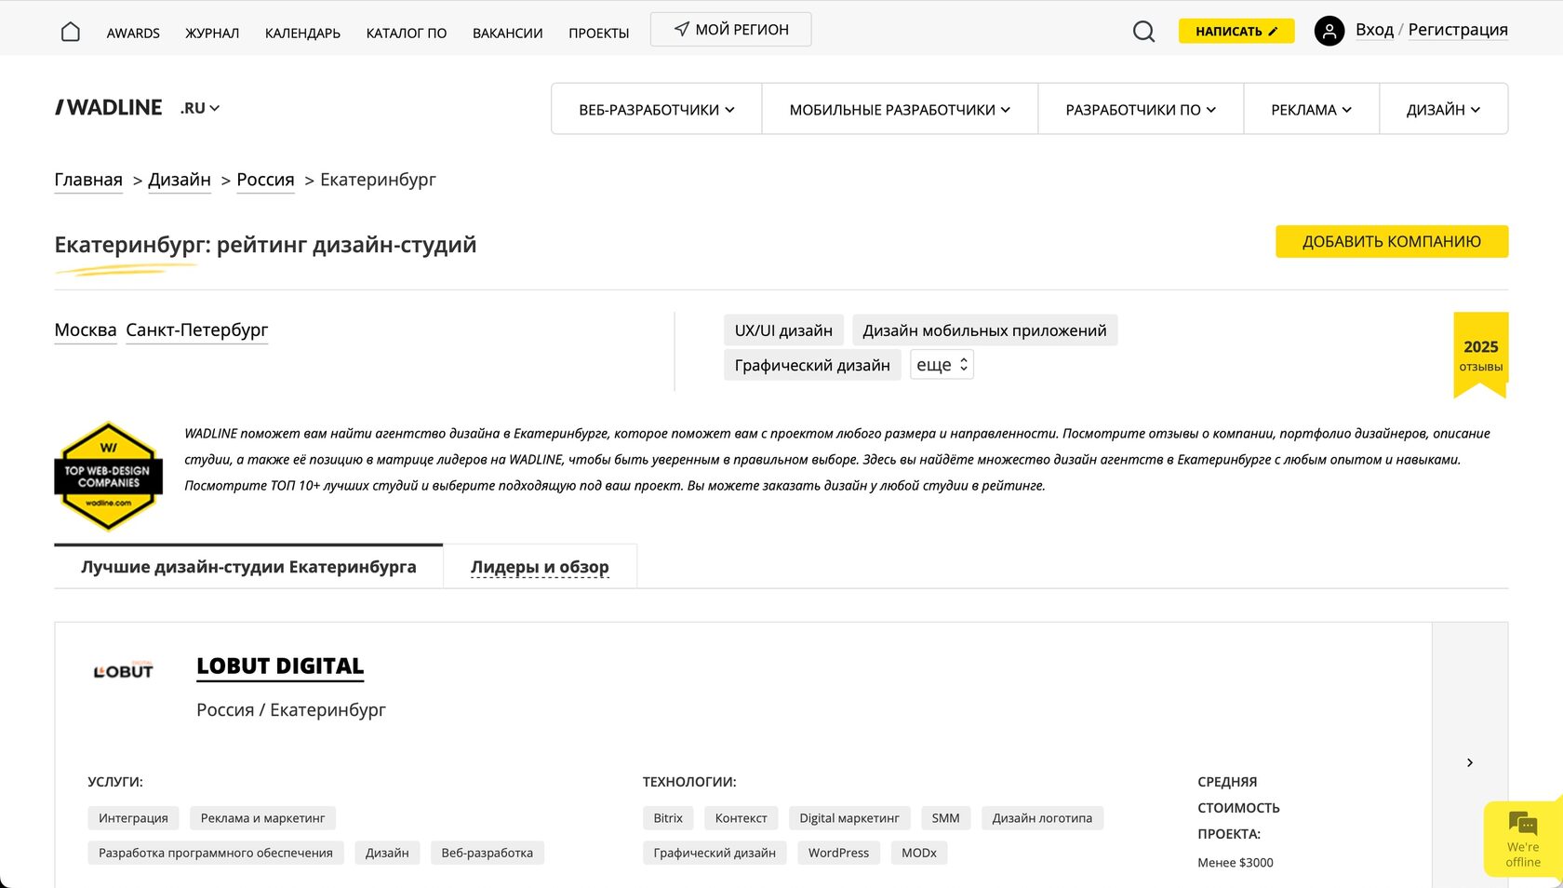Open the AWARDS menu item
Image resolution: width=1563 pixels, height=888 pixels.
click(133, 34)
